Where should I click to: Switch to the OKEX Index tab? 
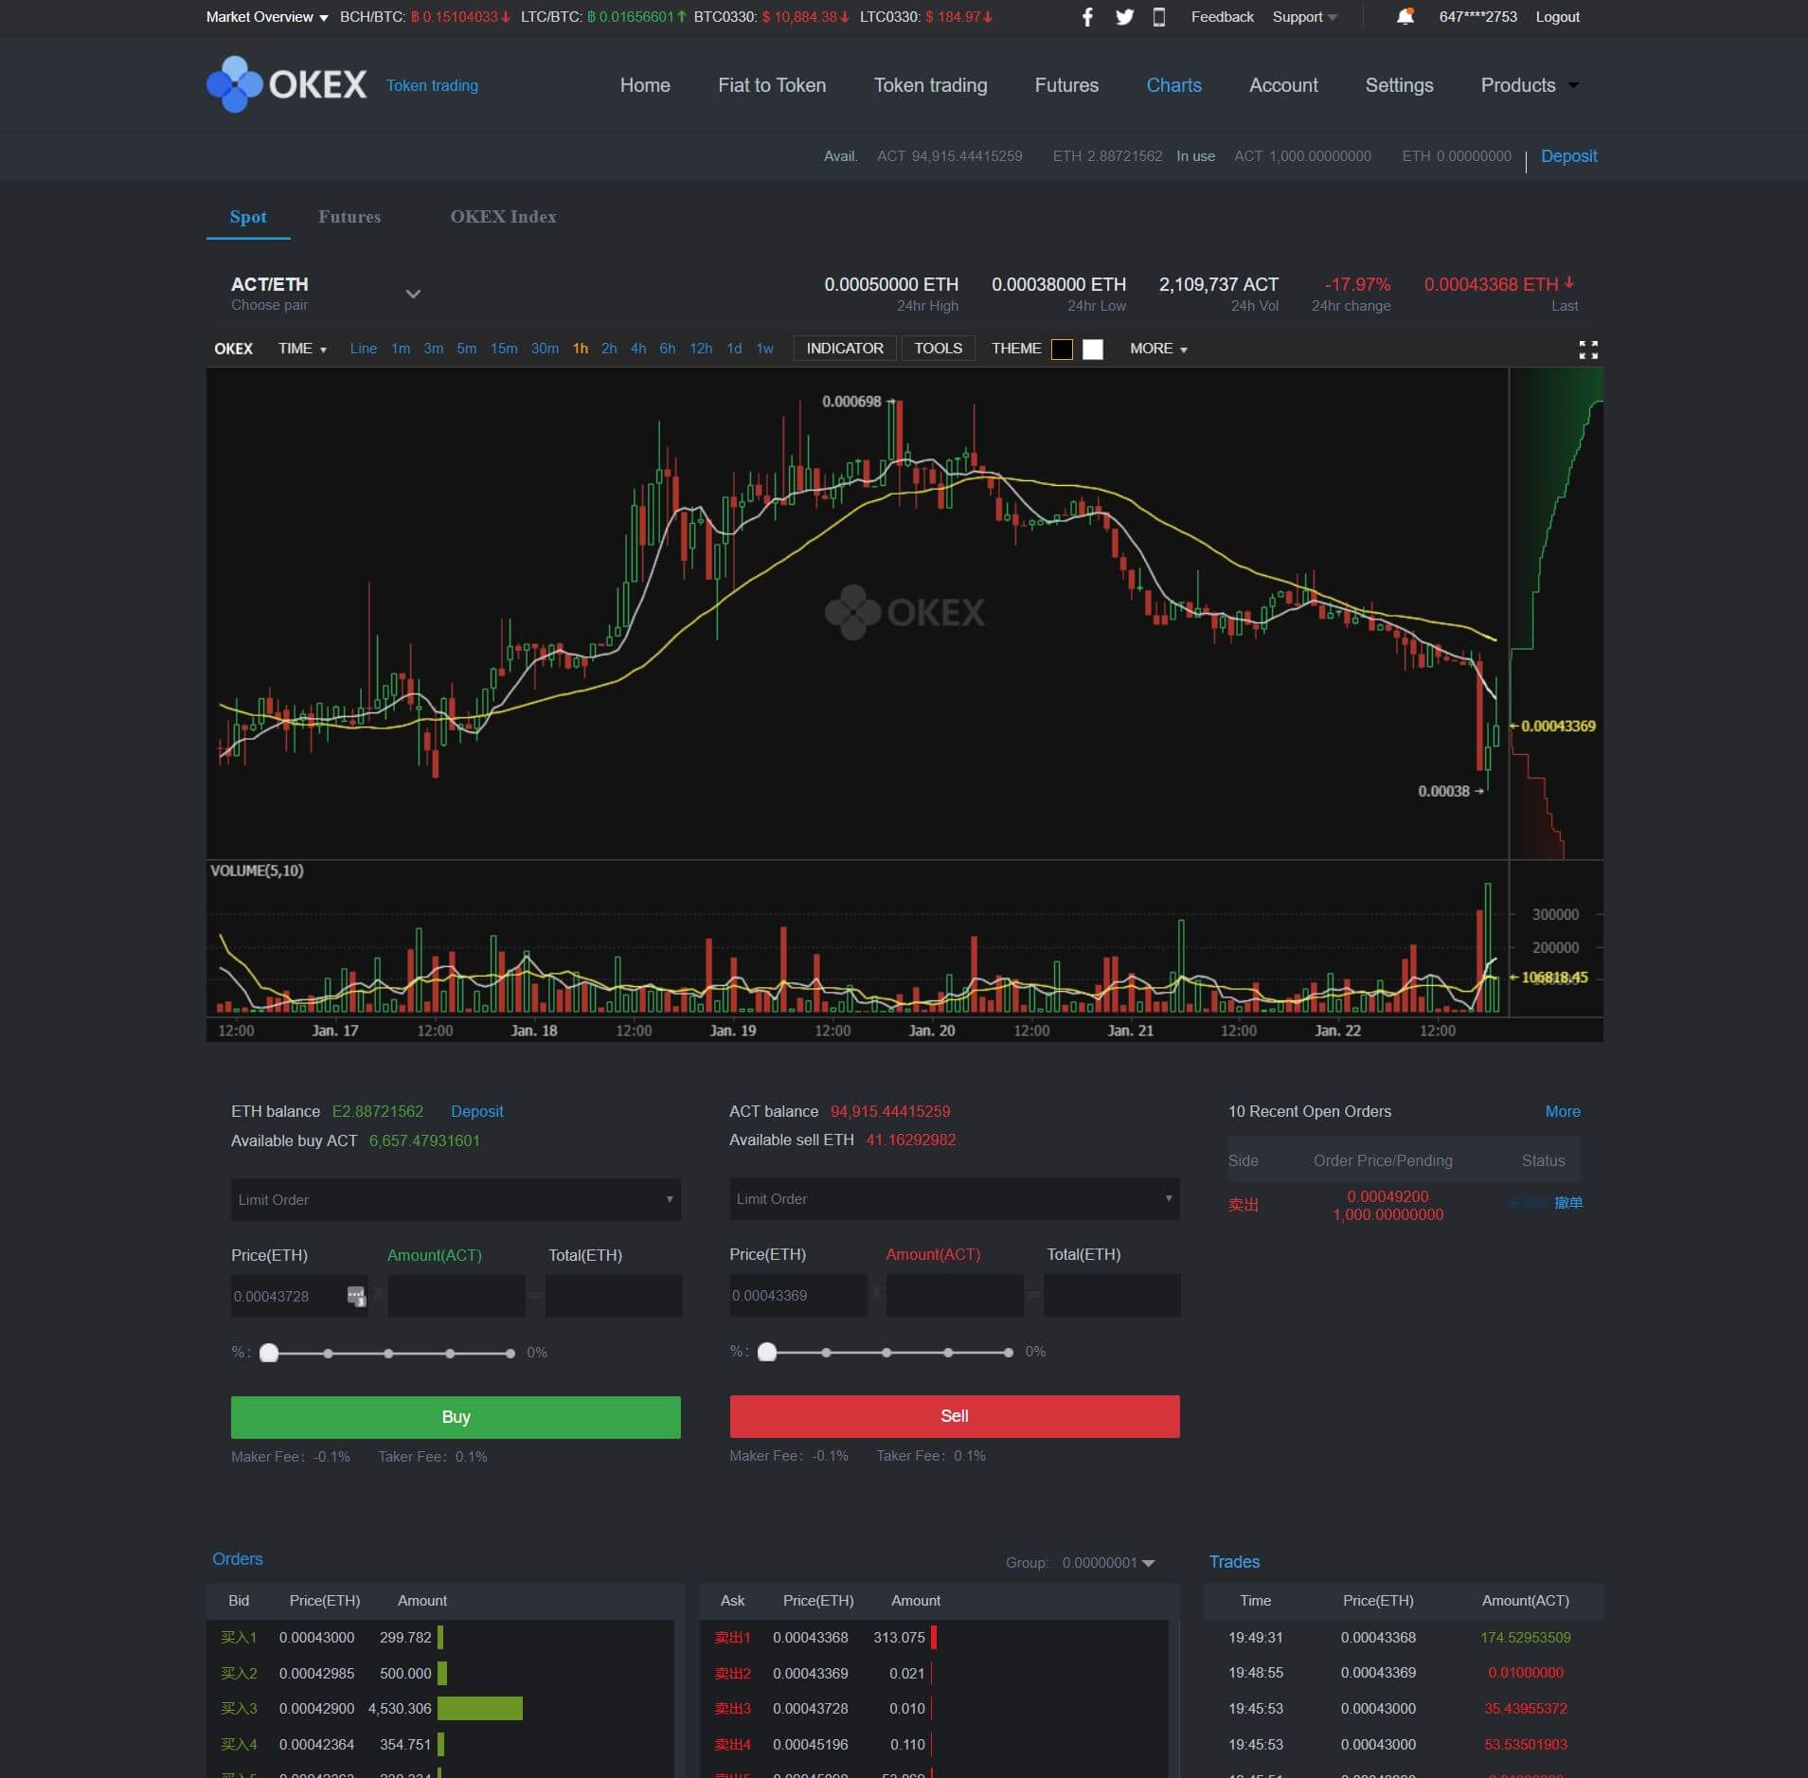[503, 217]
